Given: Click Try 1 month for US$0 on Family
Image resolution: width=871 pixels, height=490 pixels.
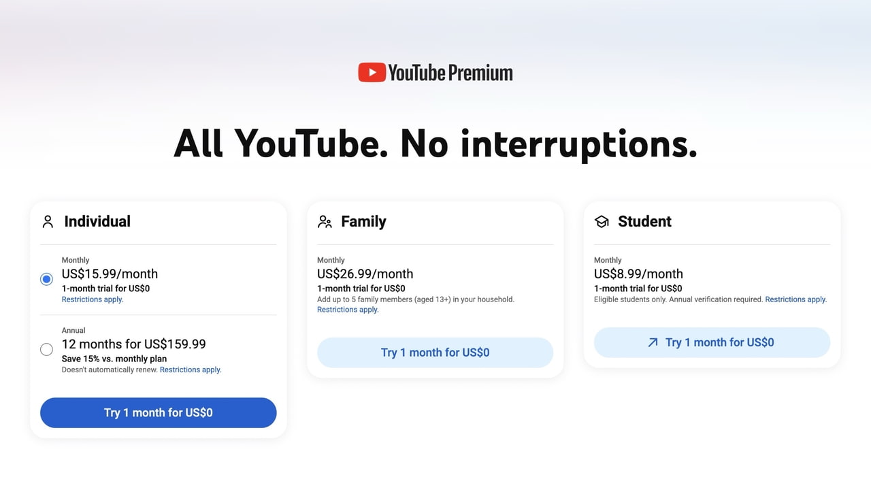Looking at the screenshot, I should pyautogui.click(x=435, y=352).
